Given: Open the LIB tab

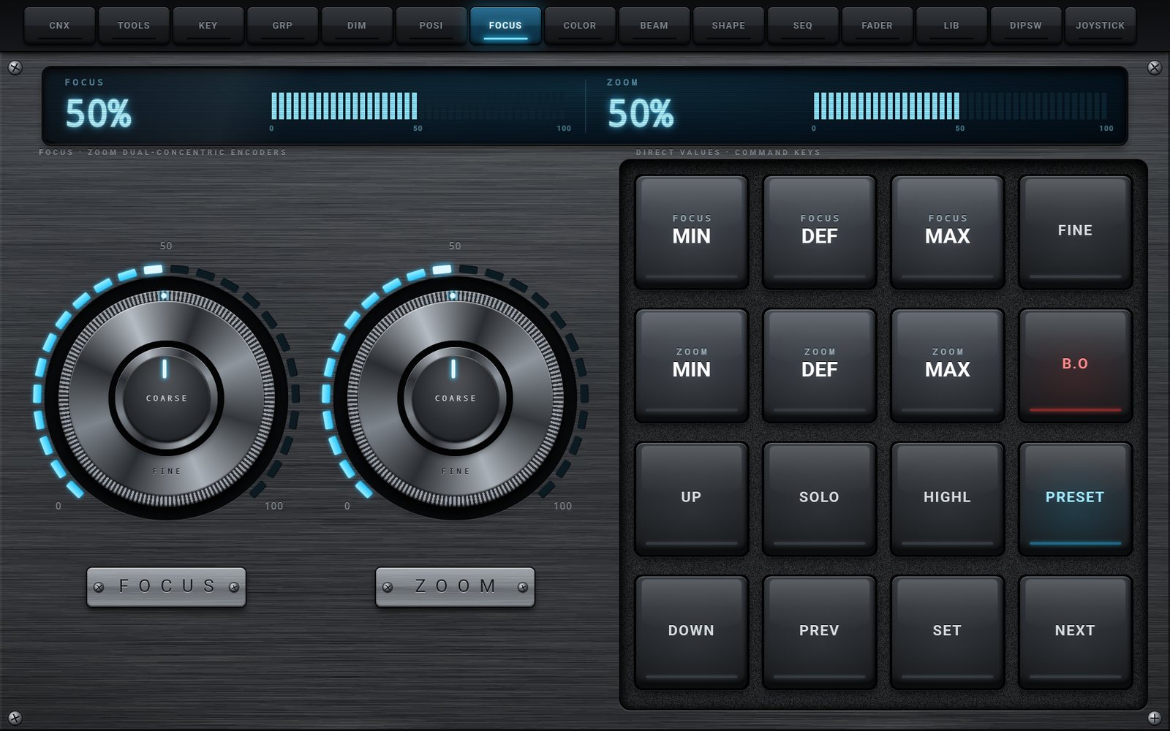Looking at the screenshot, I should (x=951, y=26).
